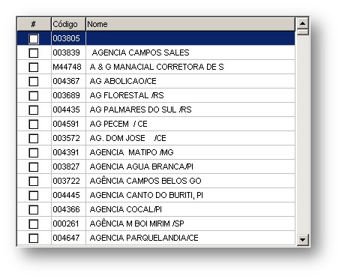
Task: Select the AG. DOM JOSE /CE row
Action: tap(156, 138)
